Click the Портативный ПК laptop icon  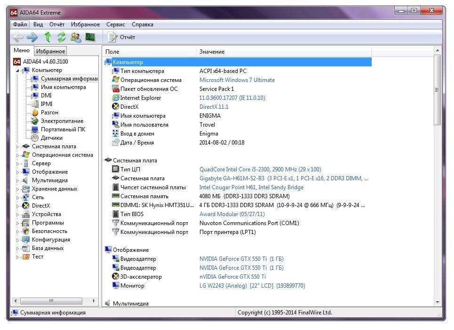click(35, 129)
